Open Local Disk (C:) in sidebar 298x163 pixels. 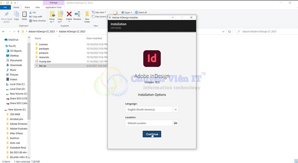(x=17, y=84)
